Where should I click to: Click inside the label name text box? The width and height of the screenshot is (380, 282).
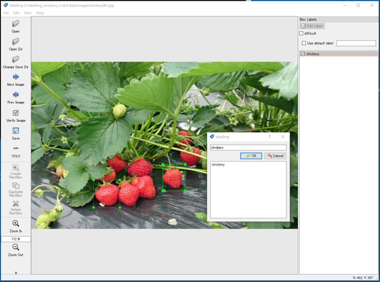point(247,147)
